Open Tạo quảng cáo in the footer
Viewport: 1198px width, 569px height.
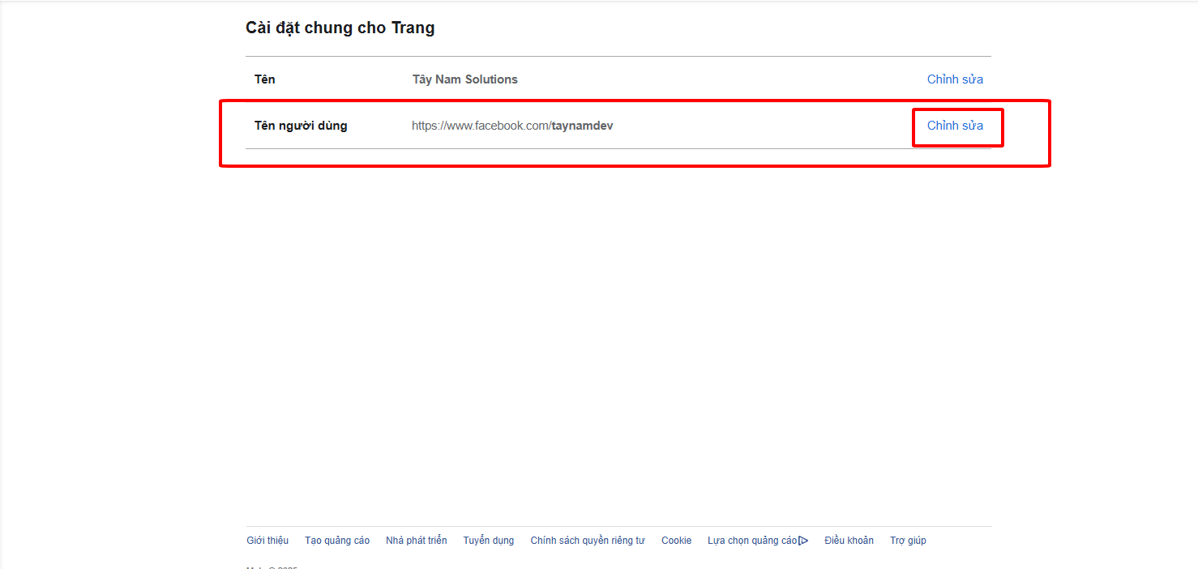[x=337, y=541]
